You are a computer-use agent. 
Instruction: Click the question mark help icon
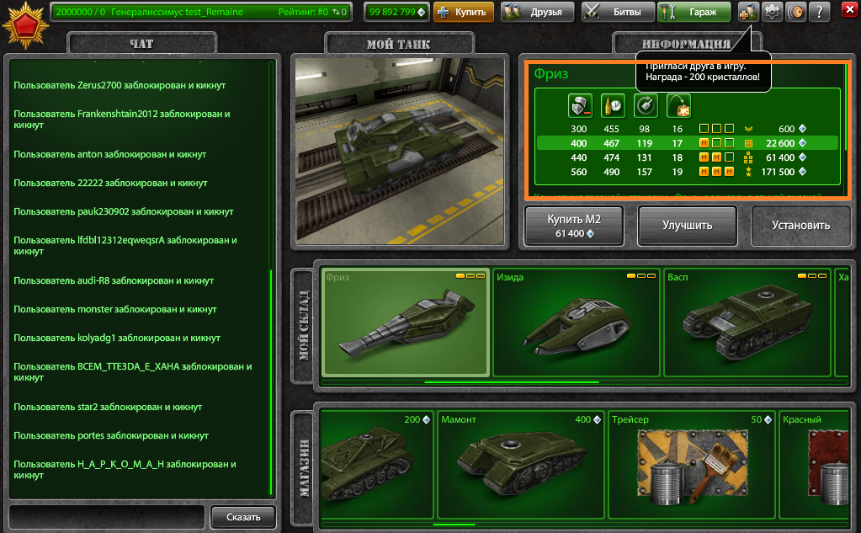click(820, 13)
